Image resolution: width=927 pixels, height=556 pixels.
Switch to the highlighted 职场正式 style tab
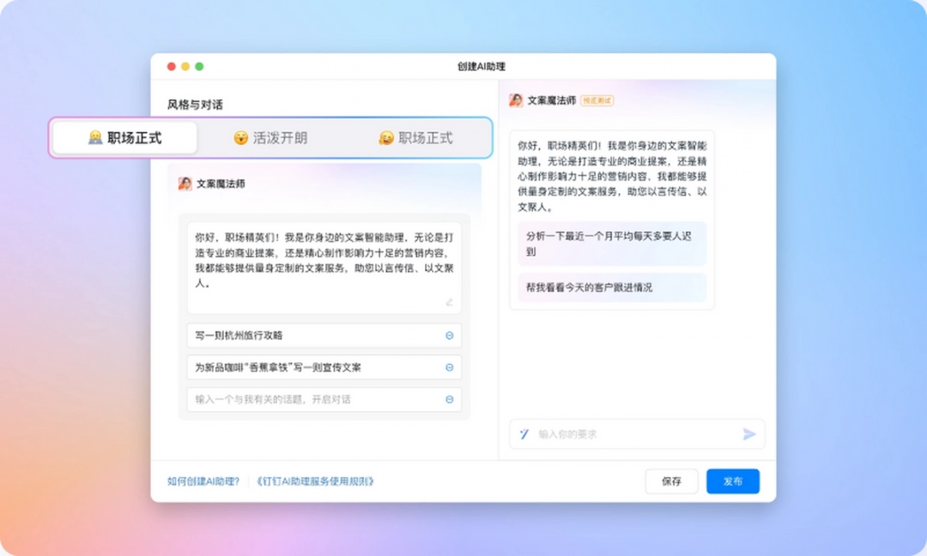124,137
